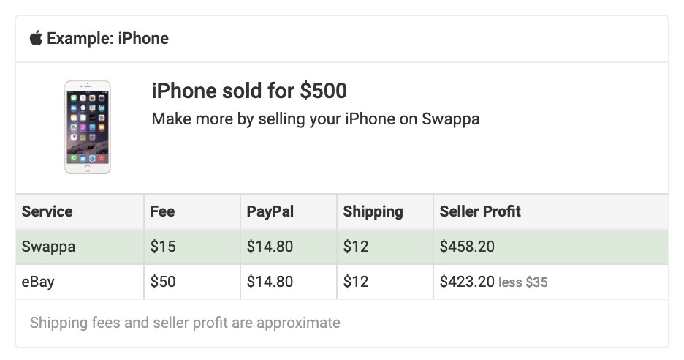This screenshot has width=684, height=360.
Task: Click the Swappa shipping $12 cell
Action: 384,247
